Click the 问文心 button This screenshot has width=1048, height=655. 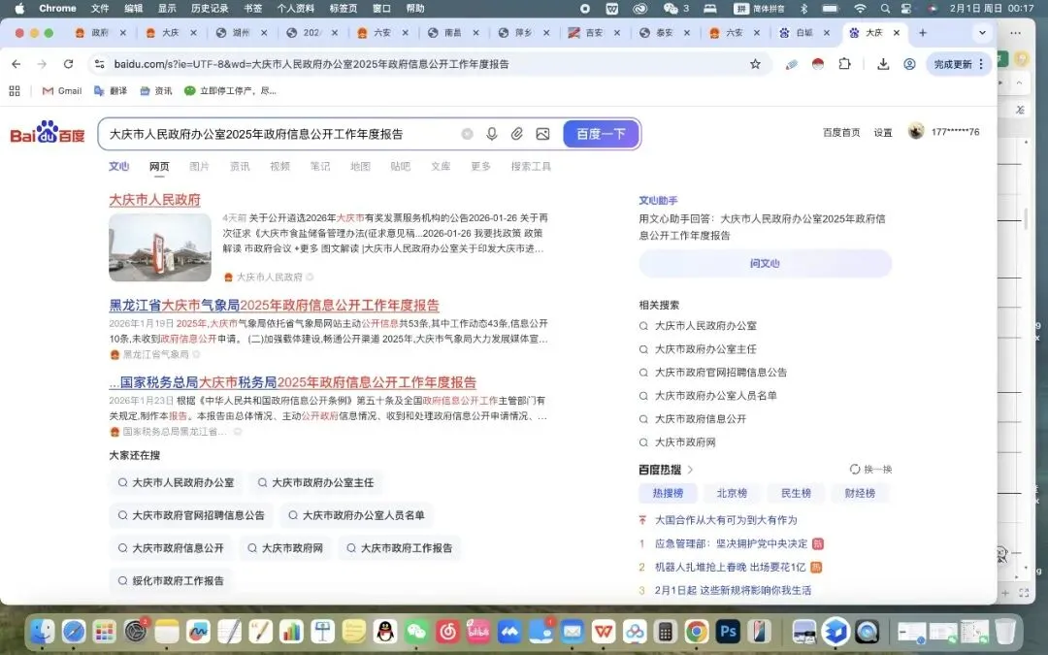point(766,263)
